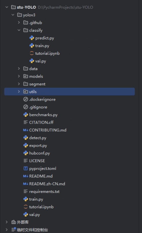Click the external libraries icon 外部库
The height and width of the screenshot is (233, 142).
(14, 222)
